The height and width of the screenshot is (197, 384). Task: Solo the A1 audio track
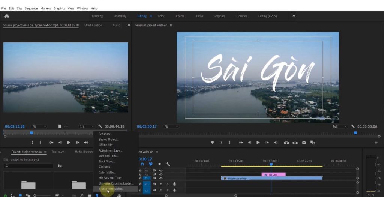coord(168,184)
